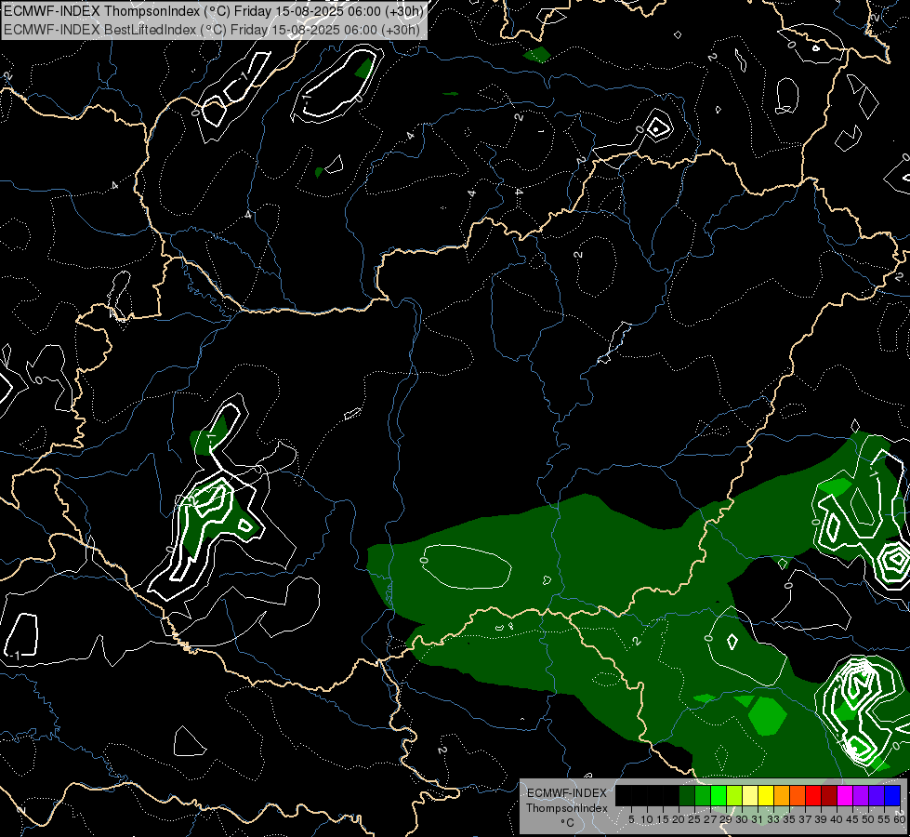Click the legend tick label 60
The image size is (910, 837).
(900, 819)
